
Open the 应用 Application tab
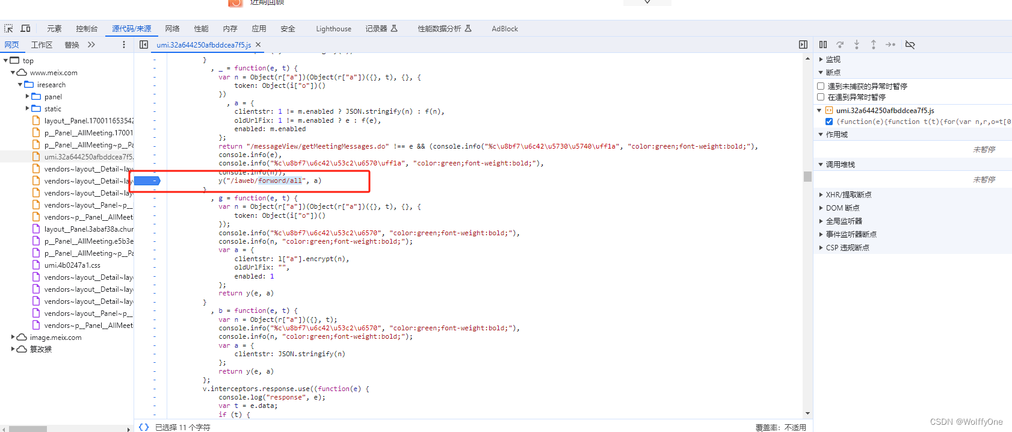259,29
